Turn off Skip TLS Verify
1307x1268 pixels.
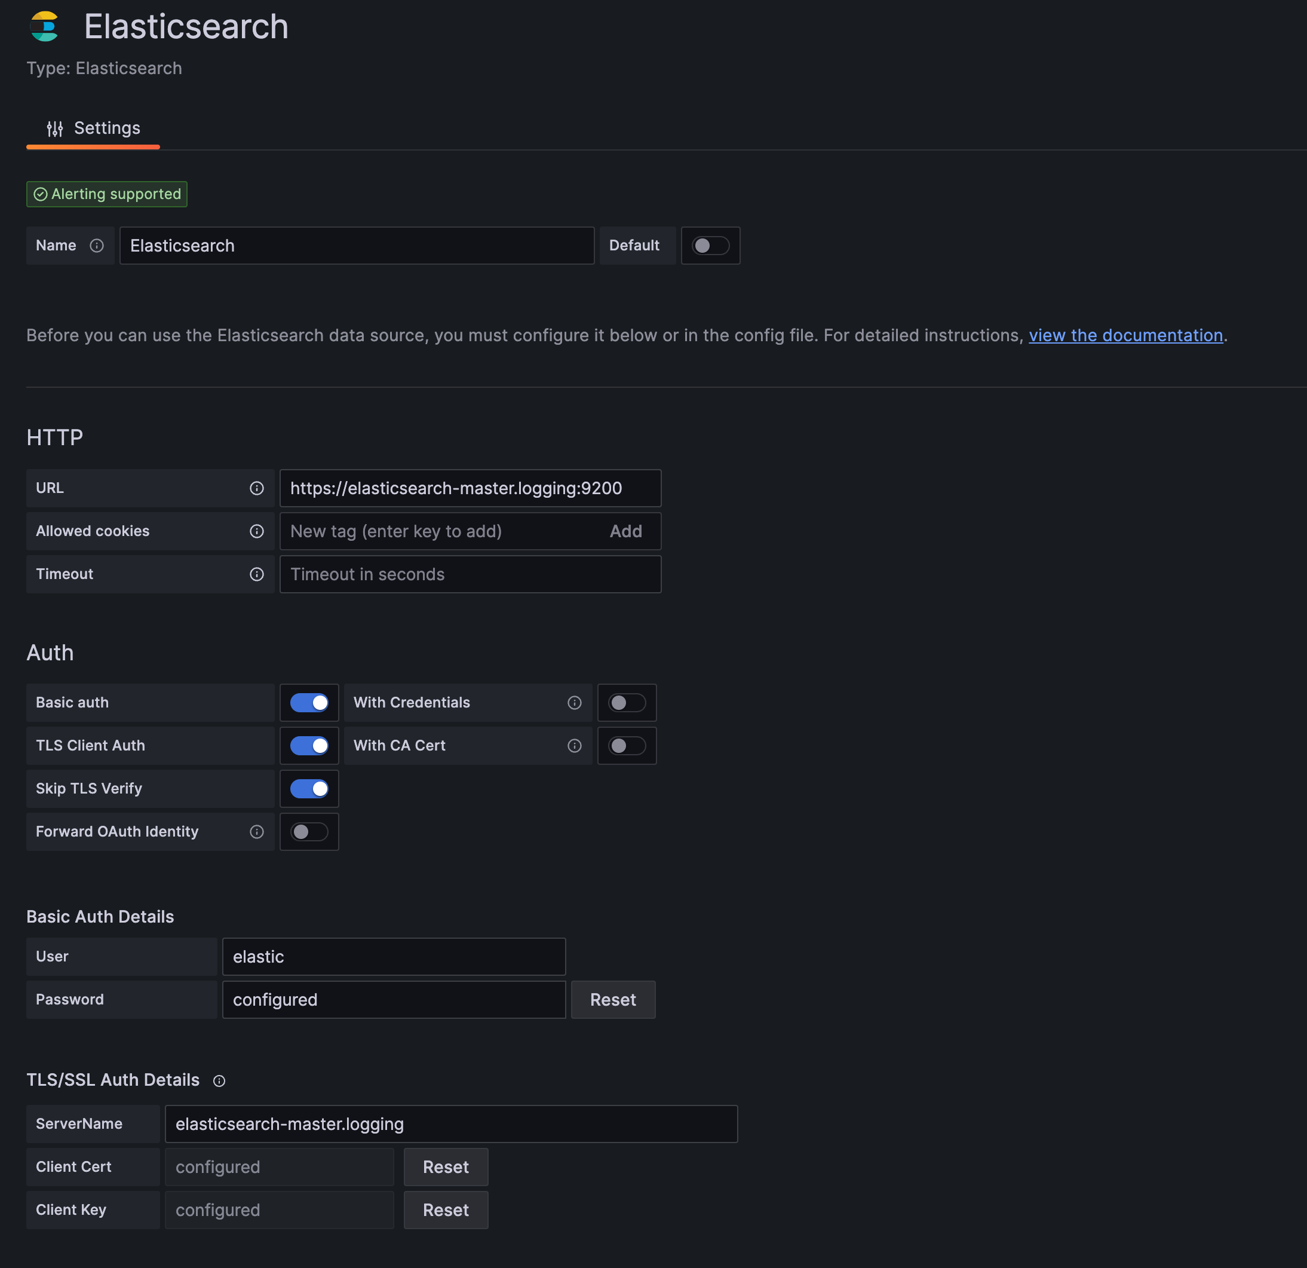click(x=309, y=788)
